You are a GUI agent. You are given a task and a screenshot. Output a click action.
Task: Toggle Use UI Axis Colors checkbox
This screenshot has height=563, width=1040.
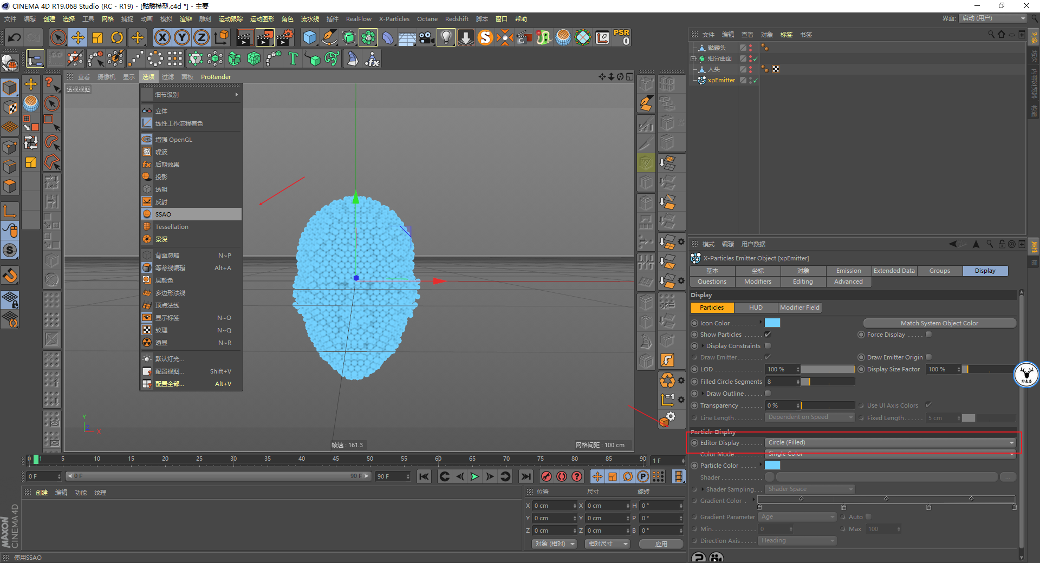pos(928,405)
